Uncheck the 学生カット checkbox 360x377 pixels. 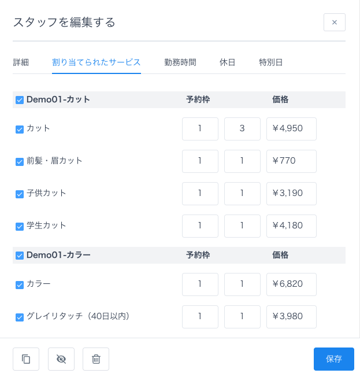point(20,226)
